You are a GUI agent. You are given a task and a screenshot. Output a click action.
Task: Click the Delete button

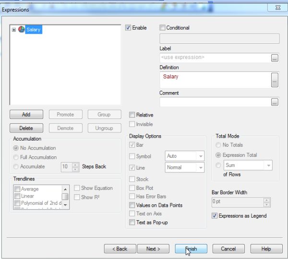(26, 128)
